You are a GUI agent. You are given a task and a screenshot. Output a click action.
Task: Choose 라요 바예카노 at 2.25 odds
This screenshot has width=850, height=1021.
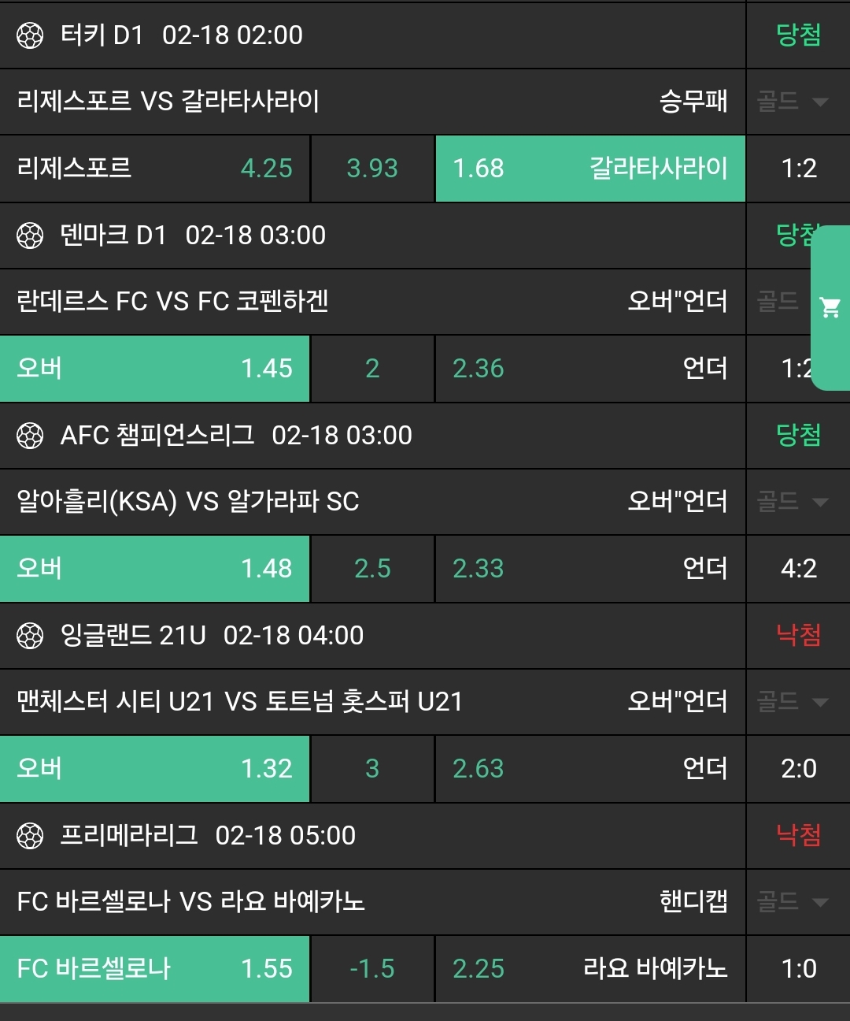[x=590, y=969]
